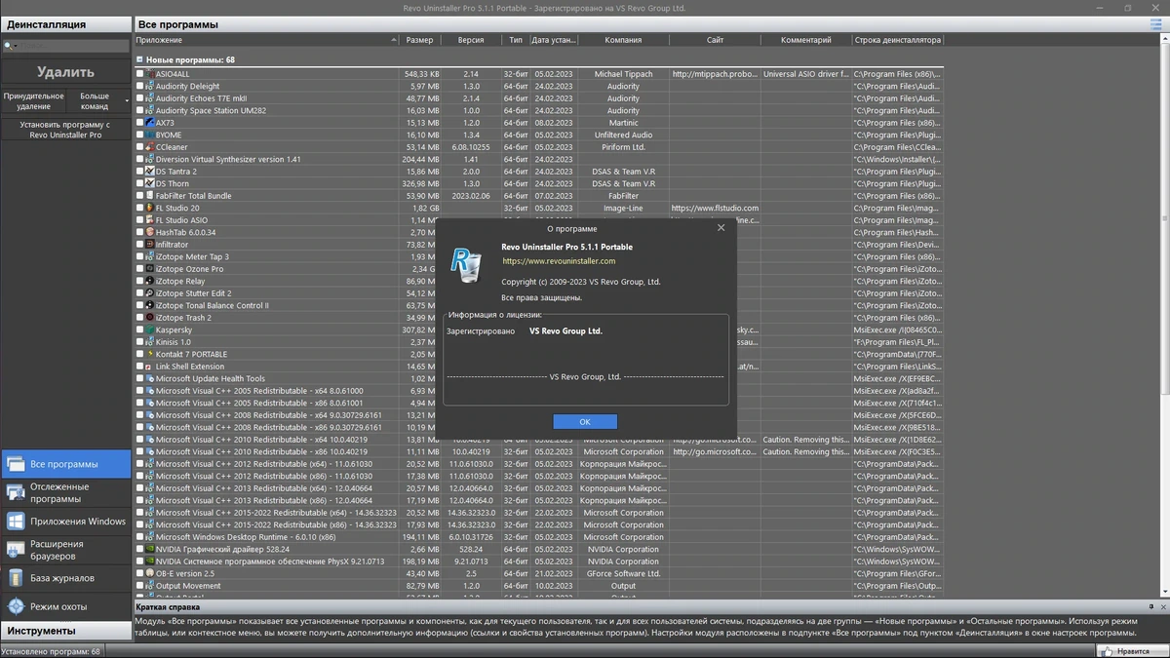Tick the ASIO4ALL checkbox
This screenshot has width=1170, height=658.
(x=139, y=74)
